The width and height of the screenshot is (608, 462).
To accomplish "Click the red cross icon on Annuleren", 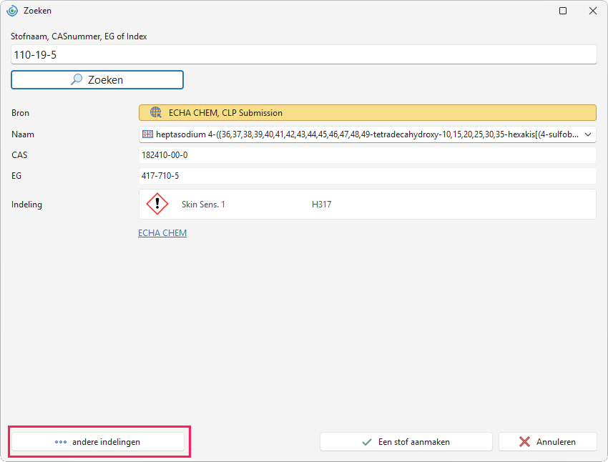I will pyautogui.click(x=524, y=441).
